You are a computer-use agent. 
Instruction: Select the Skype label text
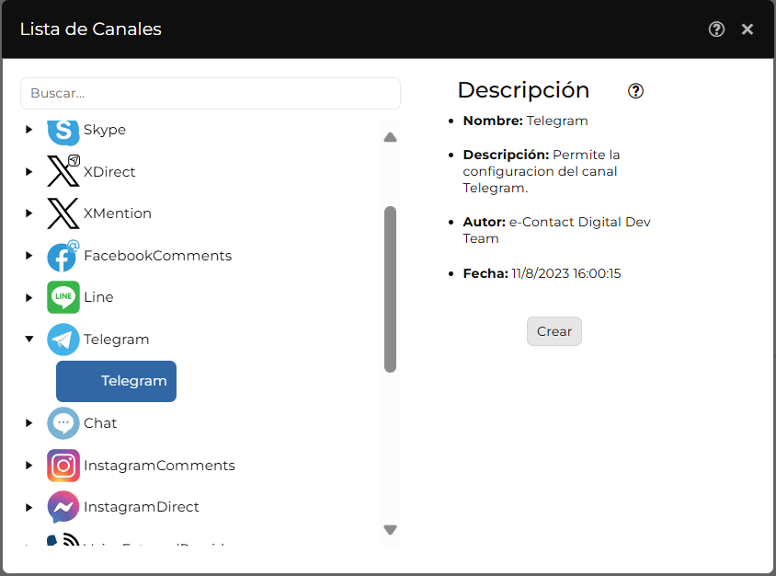click(105, 130)
